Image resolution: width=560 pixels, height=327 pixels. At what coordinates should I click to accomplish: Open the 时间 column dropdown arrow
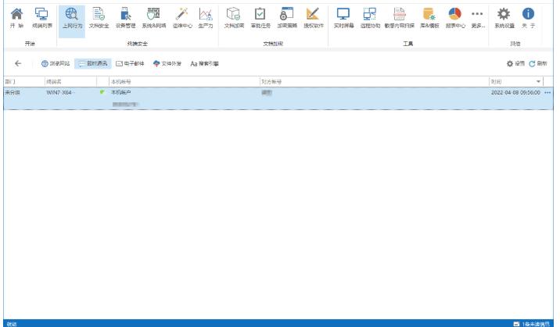click(x=538, y=81)
